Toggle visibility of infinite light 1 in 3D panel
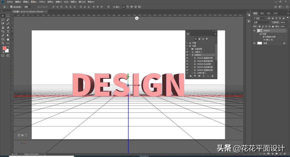290x157 pixels. 187,52
